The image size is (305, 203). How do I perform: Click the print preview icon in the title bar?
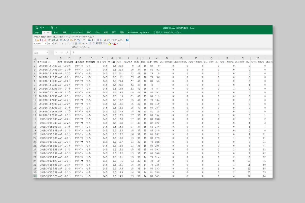click(x=52, y=28)
